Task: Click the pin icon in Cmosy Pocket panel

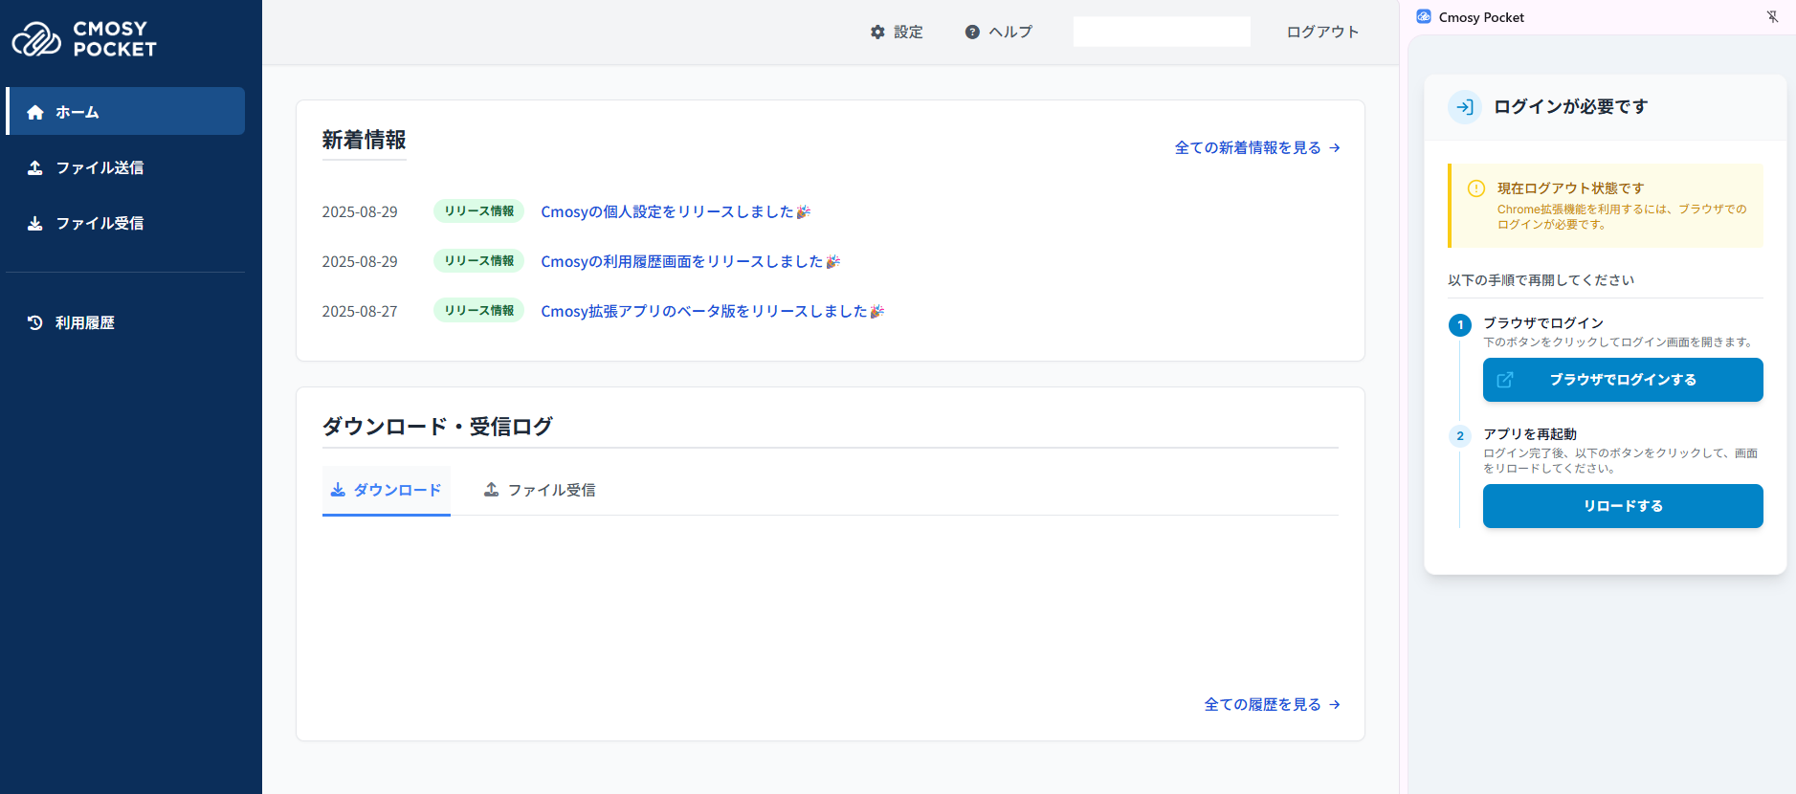Action: (x=1772, y=17)
